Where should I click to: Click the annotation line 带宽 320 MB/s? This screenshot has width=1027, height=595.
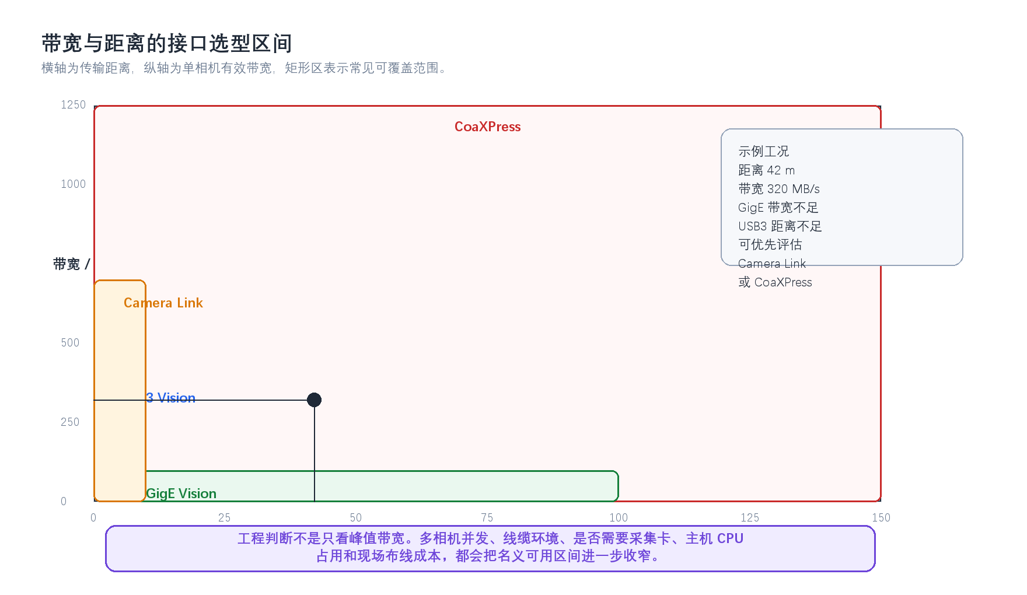tap(778, 188)
